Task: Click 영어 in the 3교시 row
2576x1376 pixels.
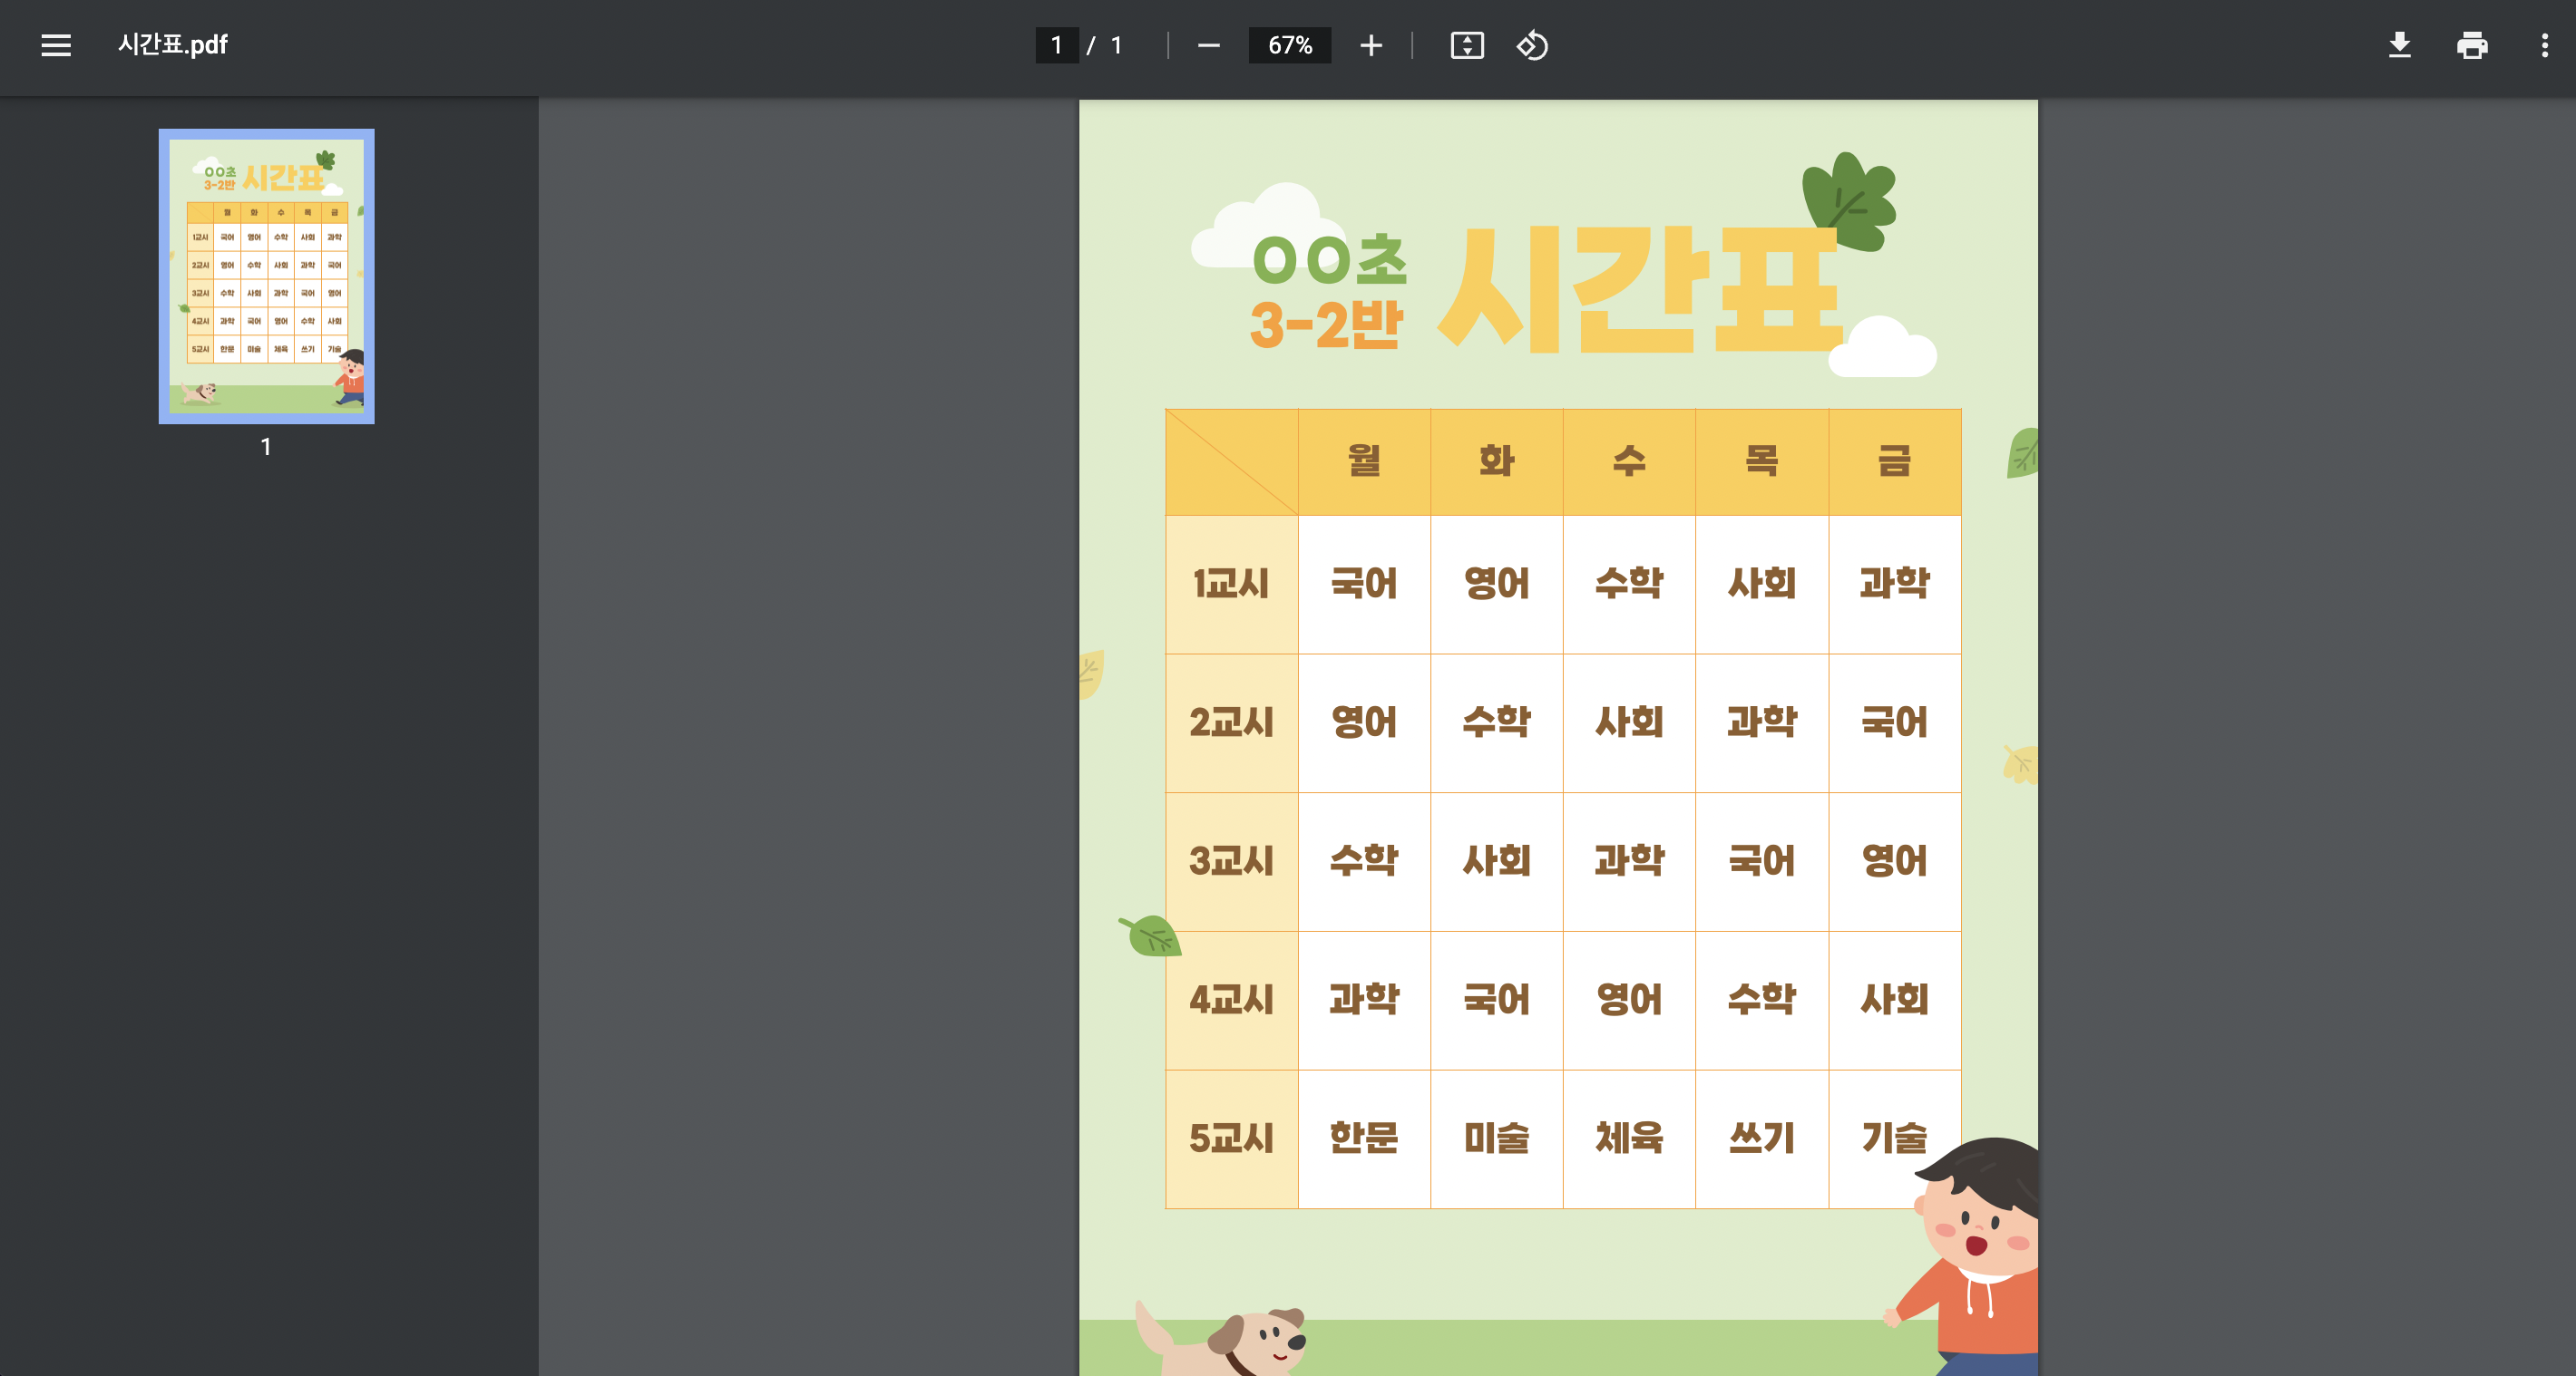Action: click(x=1894, y=861)
